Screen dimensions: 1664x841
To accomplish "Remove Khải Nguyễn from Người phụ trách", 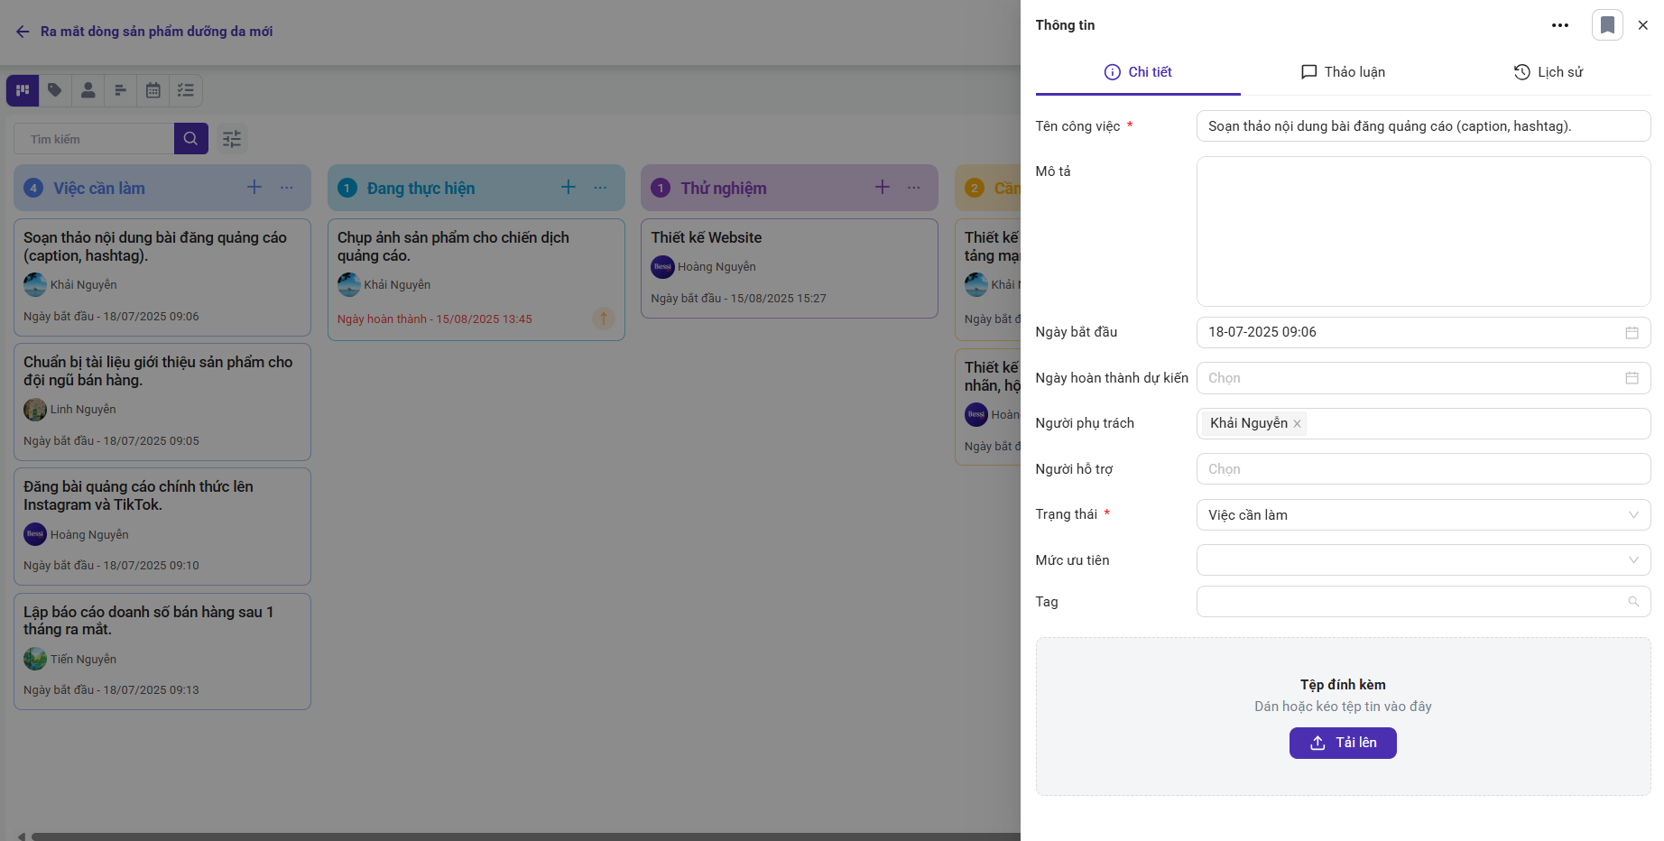I will 1297,424.
